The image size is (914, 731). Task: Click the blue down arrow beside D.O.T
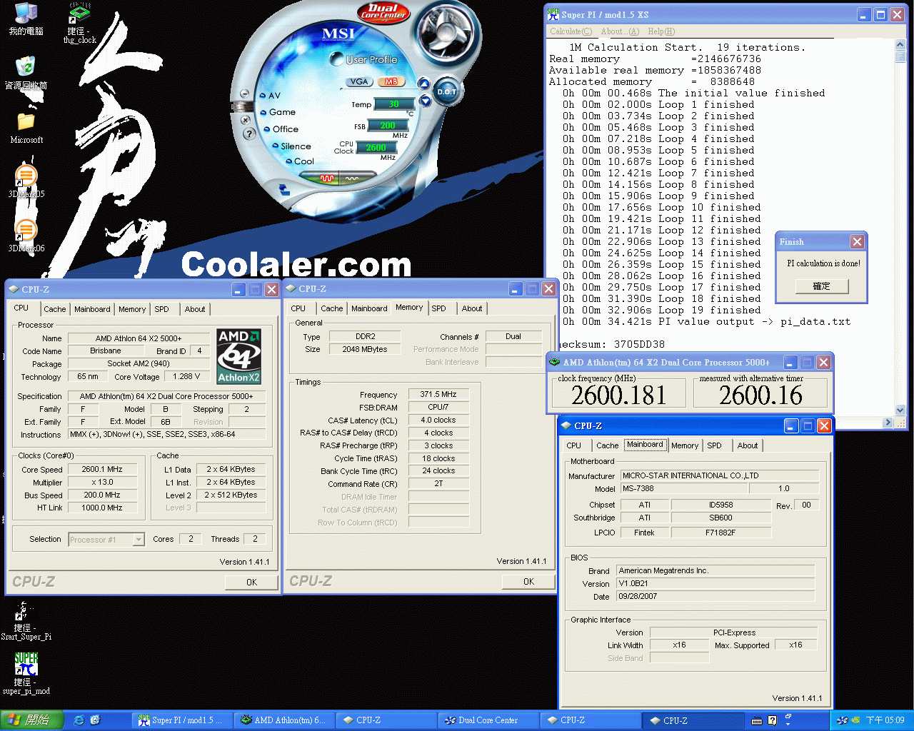[426, 101]
